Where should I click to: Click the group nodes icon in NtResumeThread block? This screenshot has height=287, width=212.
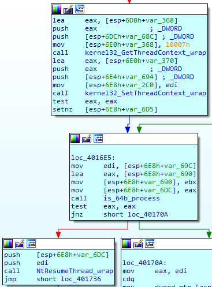(x=31, y=244)
